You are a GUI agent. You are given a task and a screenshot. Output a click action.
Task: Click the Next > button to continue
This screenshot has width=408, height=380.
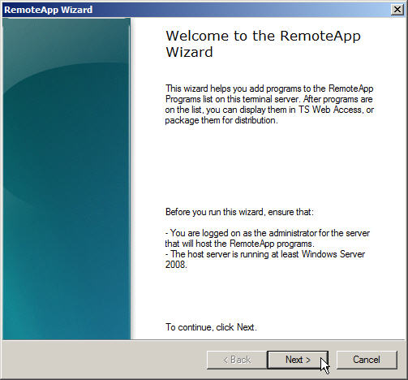pos(298,360)
